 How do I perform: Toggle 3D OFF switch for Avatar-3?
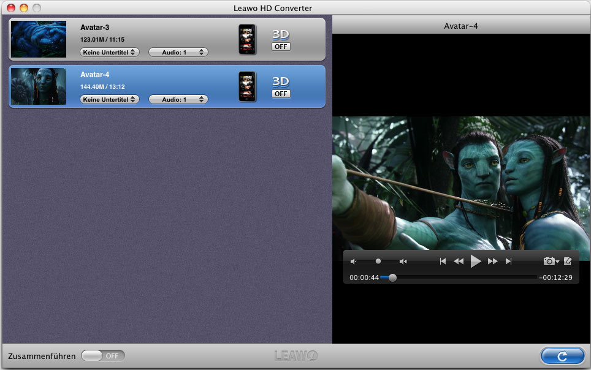coord(281,47)
